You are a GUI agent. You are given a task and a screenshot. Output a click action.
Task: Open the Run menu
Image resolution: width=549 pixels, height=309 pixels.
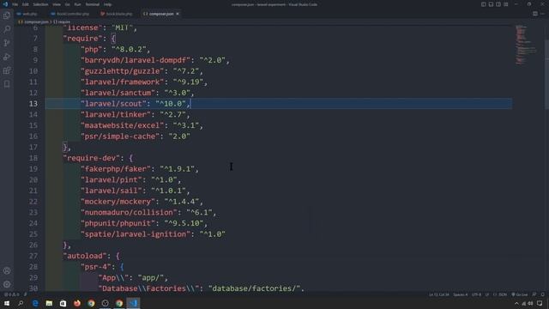coord(77,4)
